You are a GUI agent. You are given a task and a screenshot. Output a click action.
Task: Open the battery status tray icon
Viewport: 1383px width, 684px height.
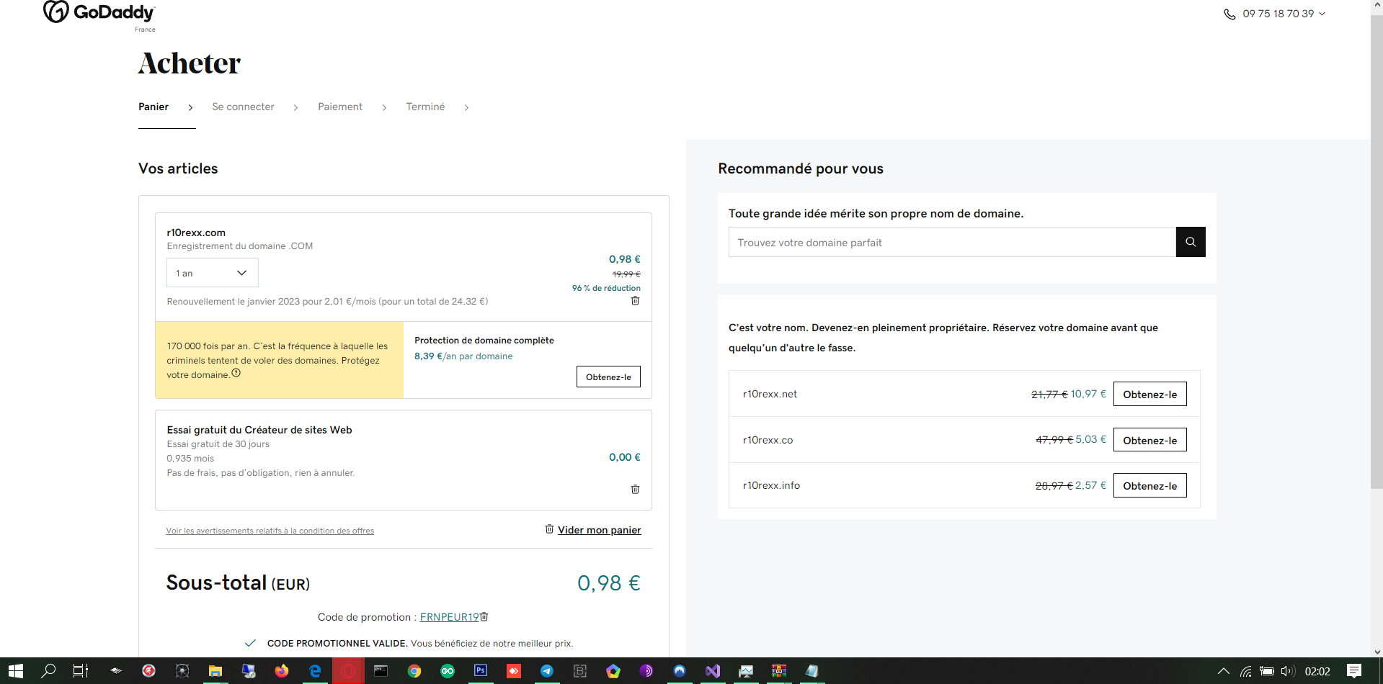[x=1267, y=671]
